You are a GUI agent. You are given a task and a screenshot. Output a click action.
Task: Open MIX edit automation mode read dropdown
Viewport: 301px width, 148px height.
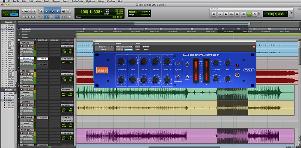coord(29,80)
